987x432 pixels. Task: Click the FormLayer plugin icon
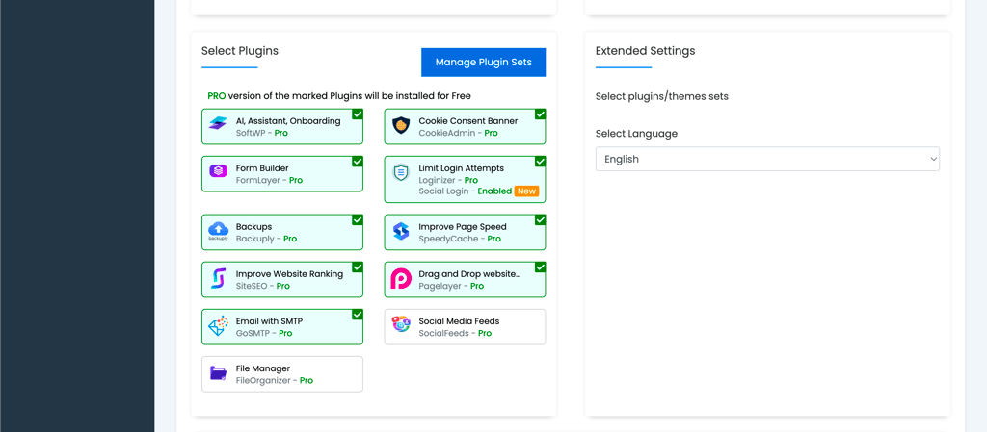218,171
